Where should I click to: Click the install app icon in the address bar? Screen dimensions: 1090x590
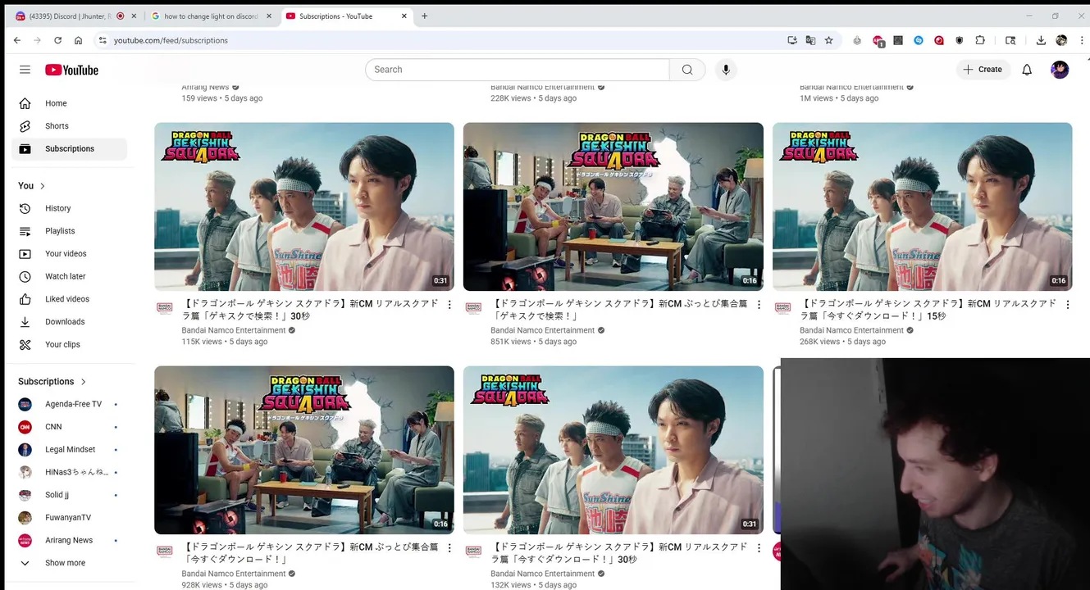click(x=792, y=40)
